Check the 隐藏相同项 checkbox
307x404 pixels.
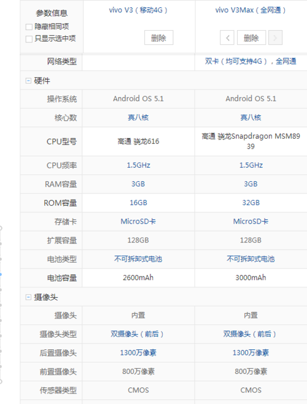point(29,27)
